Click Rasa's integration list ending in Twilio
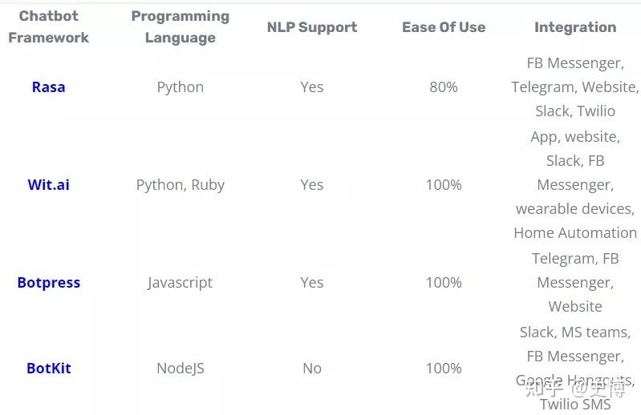 coord(575,87)
